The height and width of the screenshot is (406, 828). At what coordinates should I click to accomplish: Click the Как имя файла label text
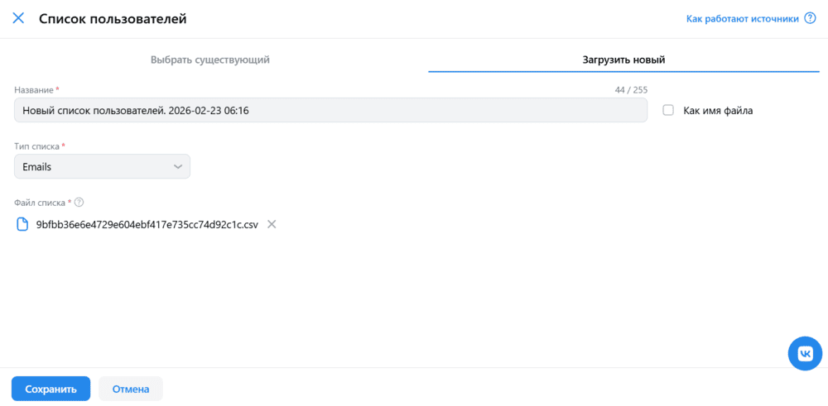pos(717,110)
